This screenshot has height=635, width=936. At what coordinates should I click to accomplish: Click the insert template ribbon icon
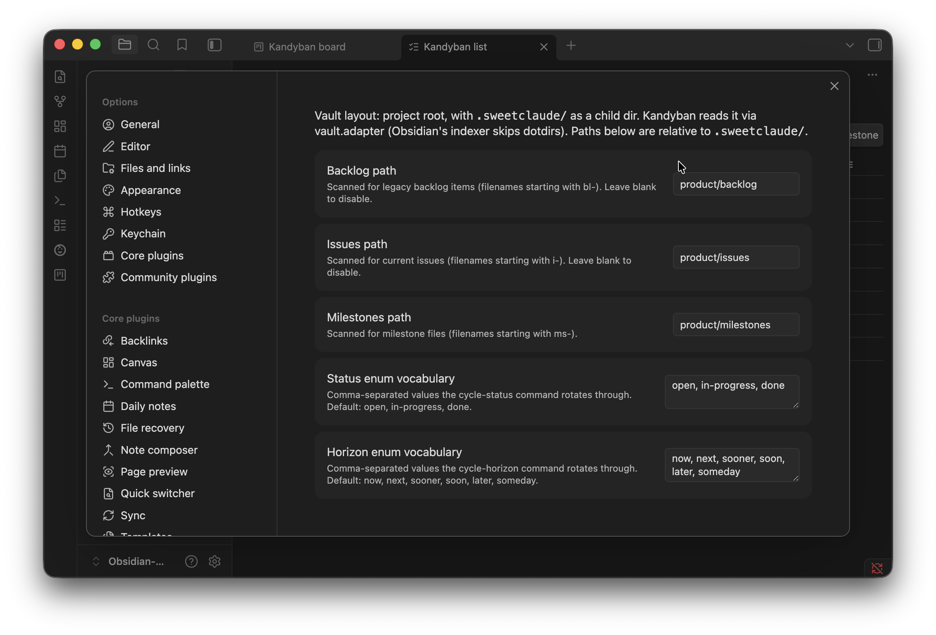pyautogui.click(x=60, y=175)
